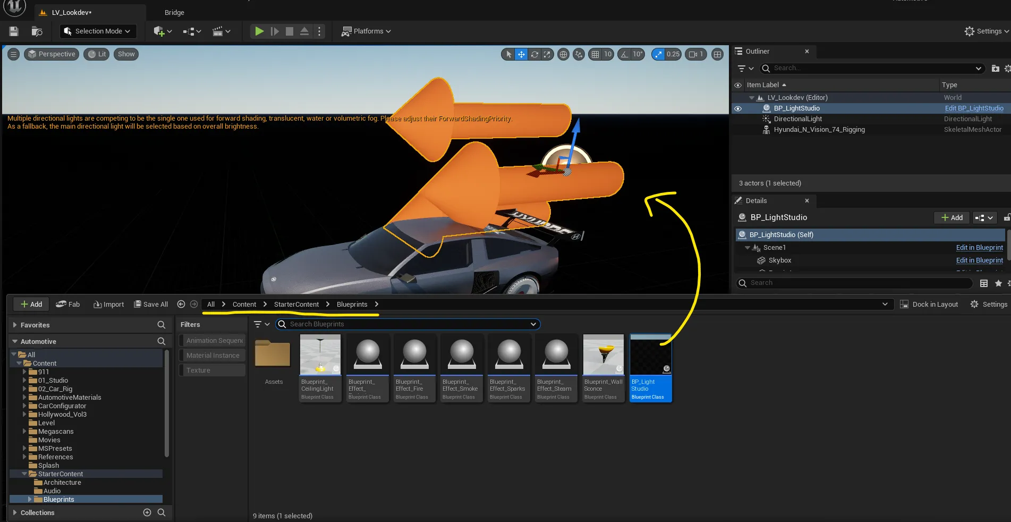Open the viewport Show menu
Image resolution: width=1011 pixels, height=522 pixels.
[x=126, y=54]
